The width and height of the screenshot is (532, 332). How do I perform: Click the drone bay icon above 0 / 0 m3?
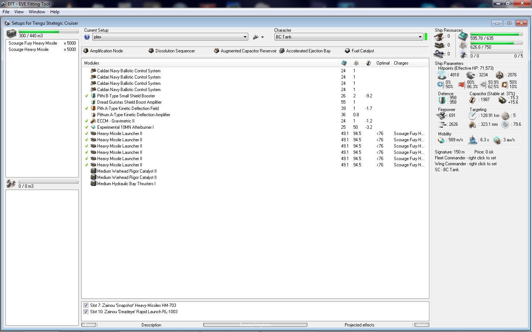click(x=11, y=183)
